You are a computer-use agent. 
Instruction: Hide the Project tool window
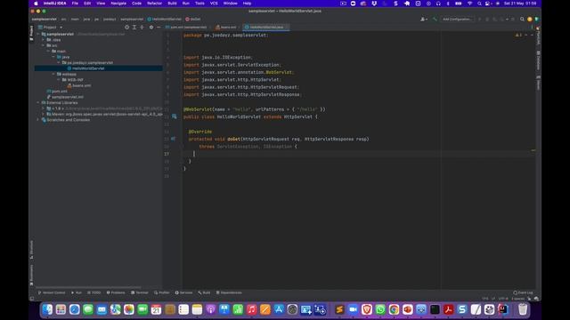point(159,28)
